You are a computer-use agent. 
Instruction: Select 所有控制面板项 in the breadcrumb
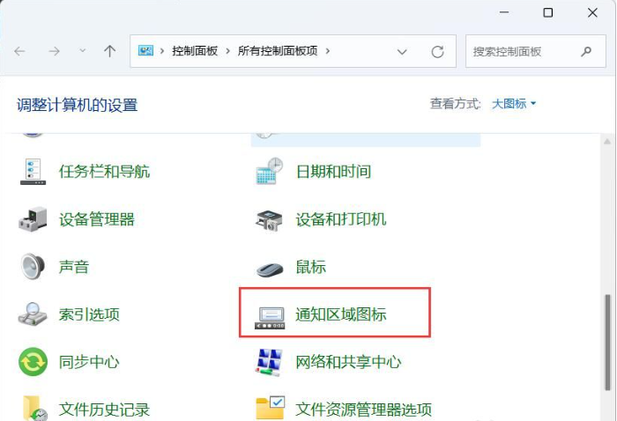coord(278,52)
